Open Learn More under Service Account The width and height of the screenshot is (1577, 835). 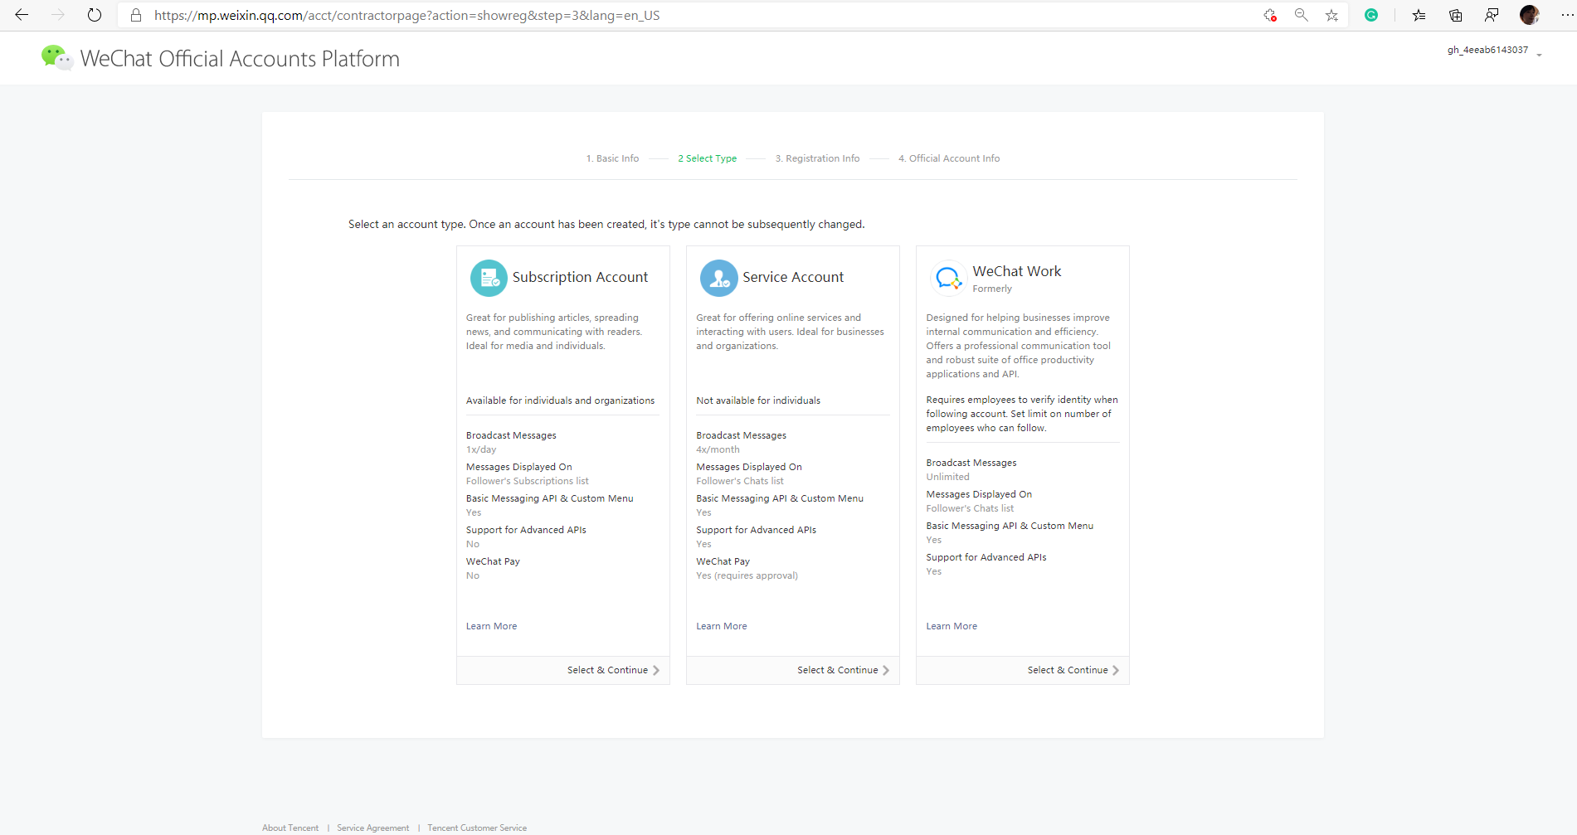(721, 626)
